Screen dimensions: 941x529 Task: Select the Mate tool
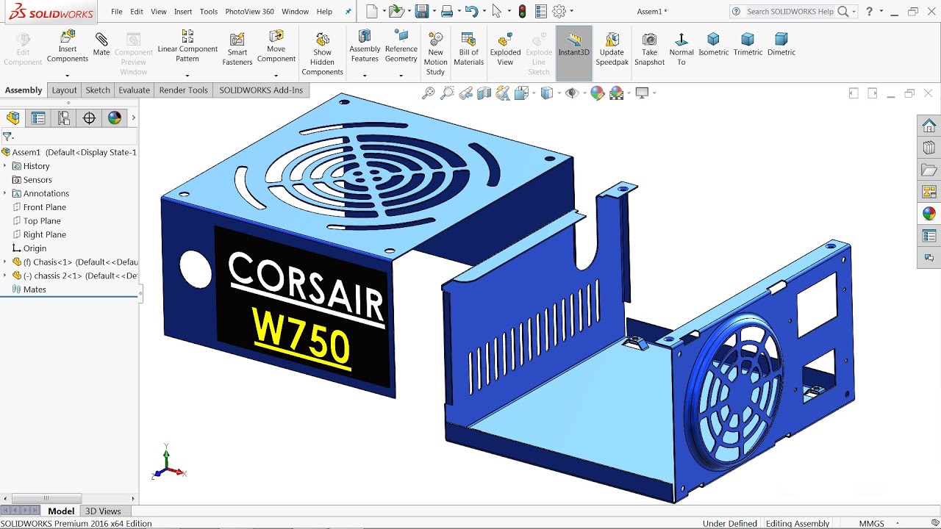coord(101,44)
